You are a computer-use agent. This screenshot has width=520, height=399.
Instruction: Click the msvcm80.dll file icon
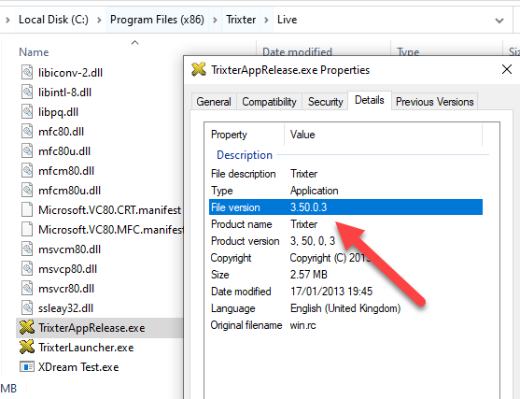click(27, 249)
